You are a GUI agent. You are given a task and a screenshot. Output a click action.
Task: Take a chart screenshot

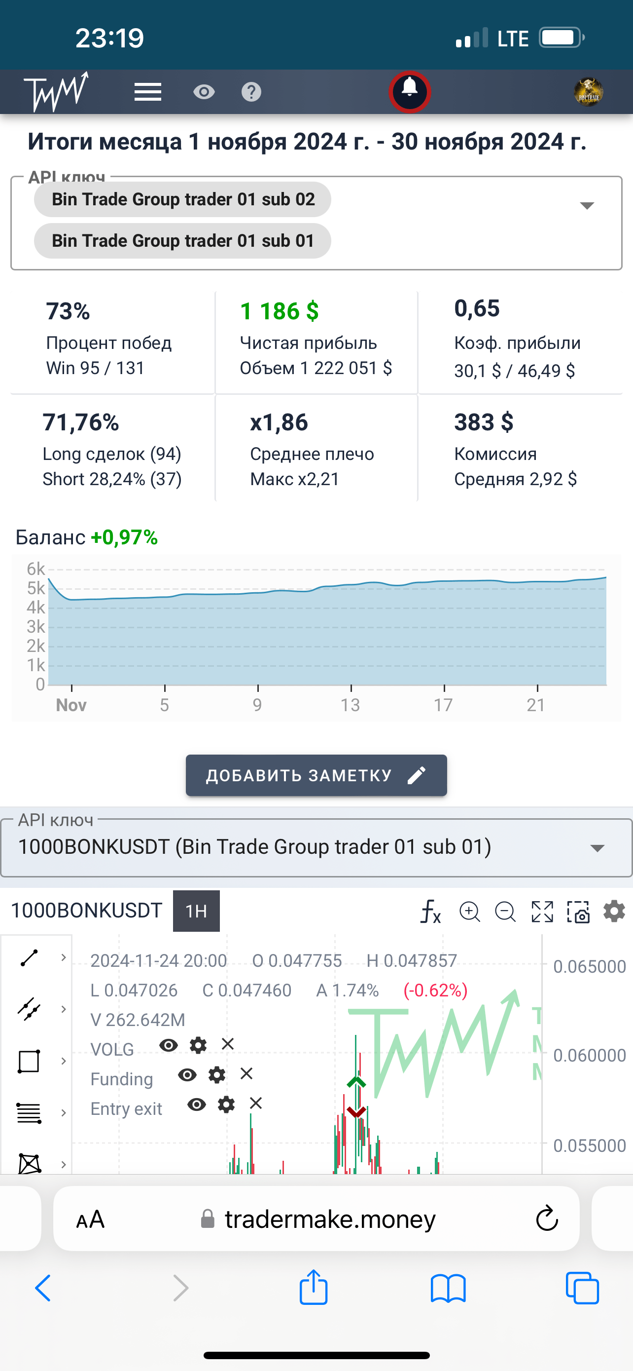click(578, 911)
